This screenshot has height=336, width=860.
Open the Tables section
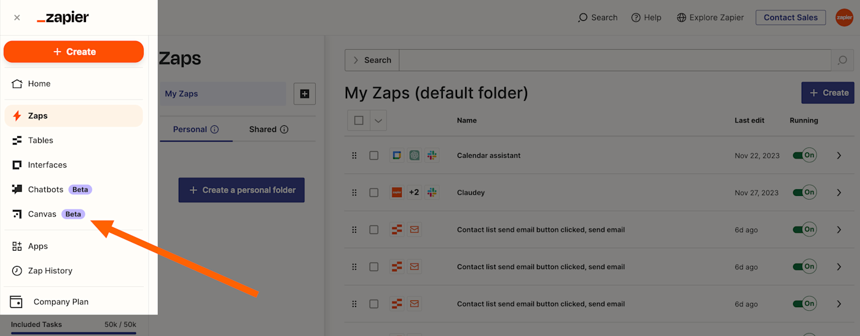coord(41,140)
